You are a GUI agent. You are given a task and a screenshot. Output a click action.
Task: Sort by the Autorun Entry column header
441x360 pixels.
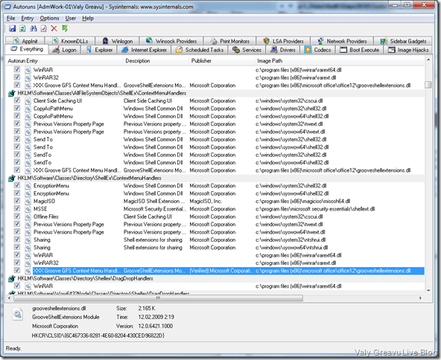coord(64,61)
